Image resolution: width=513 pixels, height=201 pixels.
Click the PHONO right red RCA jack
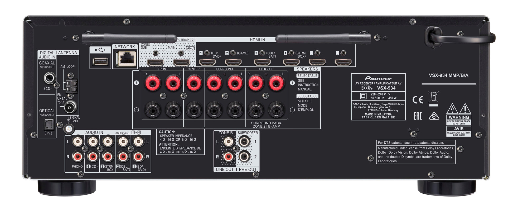(x=78, y=157)
